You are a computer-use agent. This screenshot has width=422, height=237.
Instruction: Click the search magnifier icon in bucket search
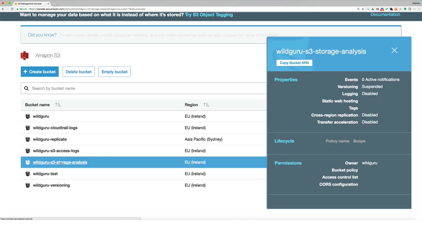(x=26, y=88)
